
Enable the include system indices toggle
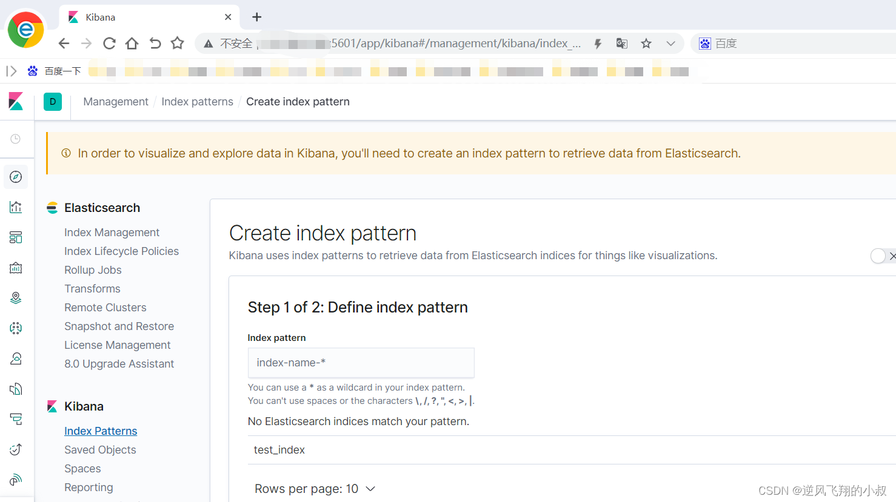[x=878, y=256]
